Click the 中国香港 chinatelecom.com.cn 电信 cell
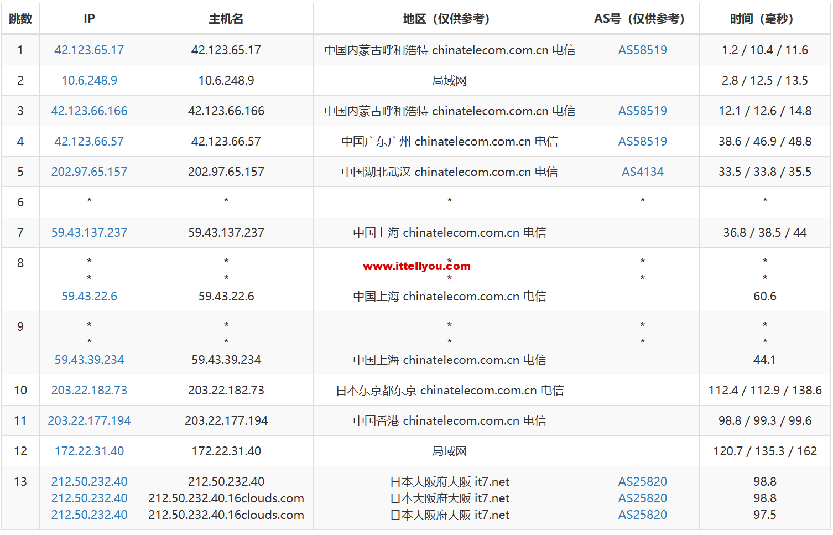 pyautogui.click(x=449, y=420)
